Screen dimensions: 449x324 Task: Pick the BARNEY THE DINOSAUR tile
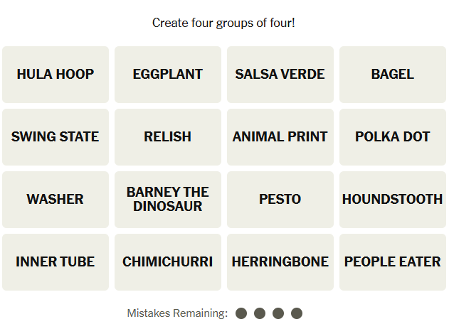pos(168,200)
